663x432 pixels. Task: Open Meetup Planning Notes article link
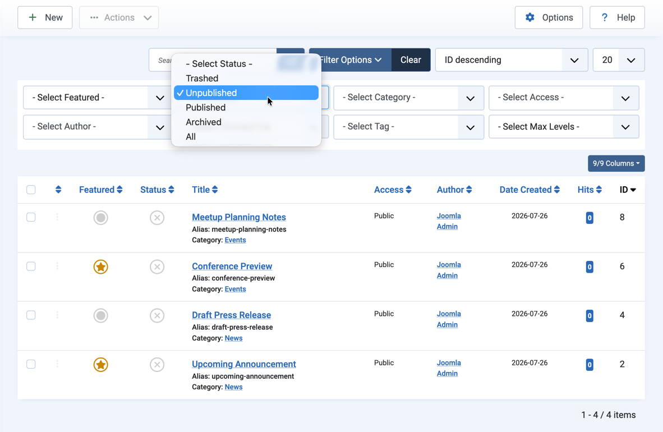[x=239, y=217]
